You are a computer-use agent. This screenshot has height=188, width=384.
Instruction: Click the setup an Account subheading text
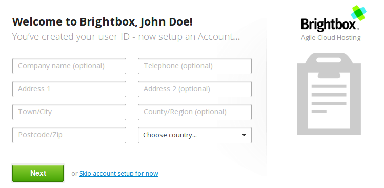coord(126,37)
